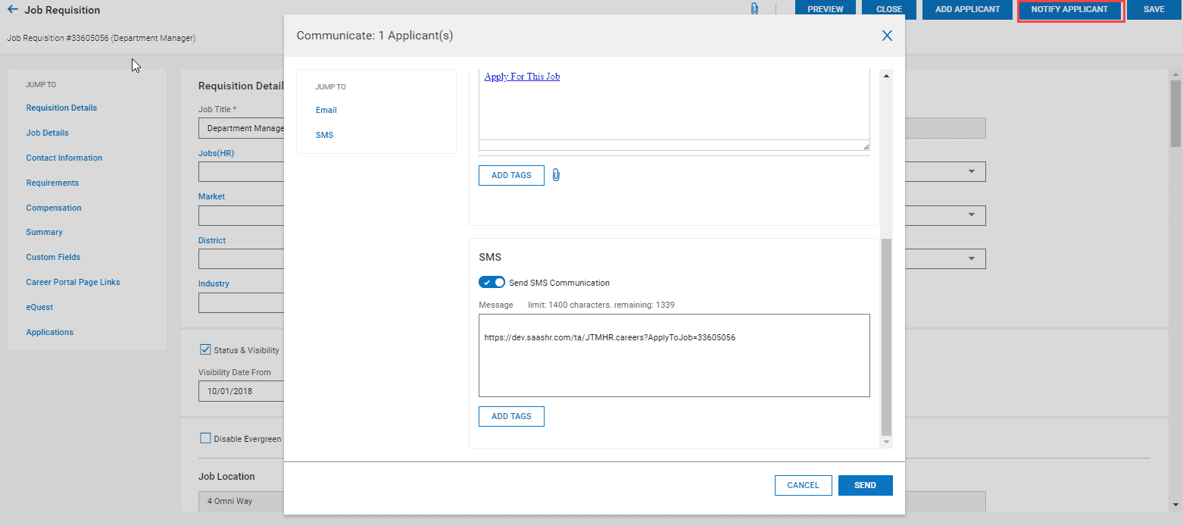Jump to Career Portal Page Links
The width and height of the screenshot is (1183, 526).
pos(73,282)
